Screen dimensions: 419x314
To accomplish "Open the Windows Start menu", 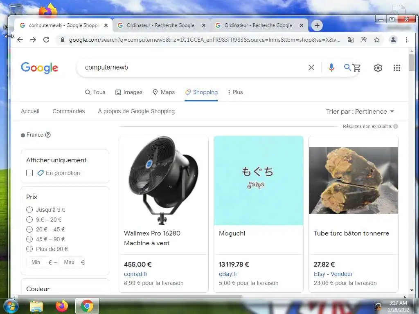I will [x=10, y=306].
